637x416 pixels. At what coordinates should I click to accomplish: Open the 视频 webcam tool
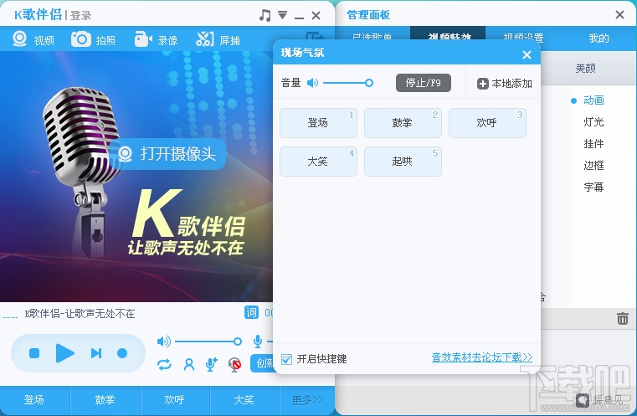coord(33,39)
